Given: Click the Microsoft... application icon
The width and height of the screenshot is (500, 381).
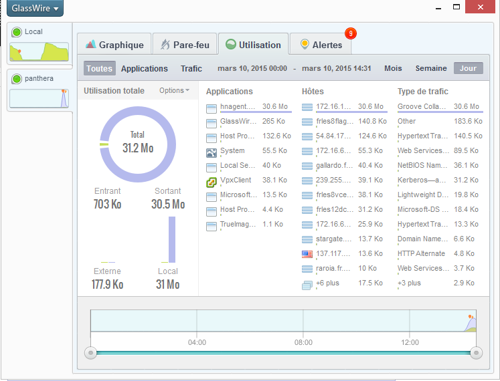Looking at the screenshot, I should click(x=212, y=197).
